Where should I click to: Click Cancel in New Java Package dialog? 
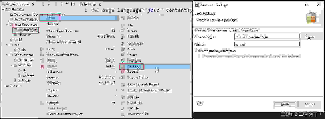[309, 104]
